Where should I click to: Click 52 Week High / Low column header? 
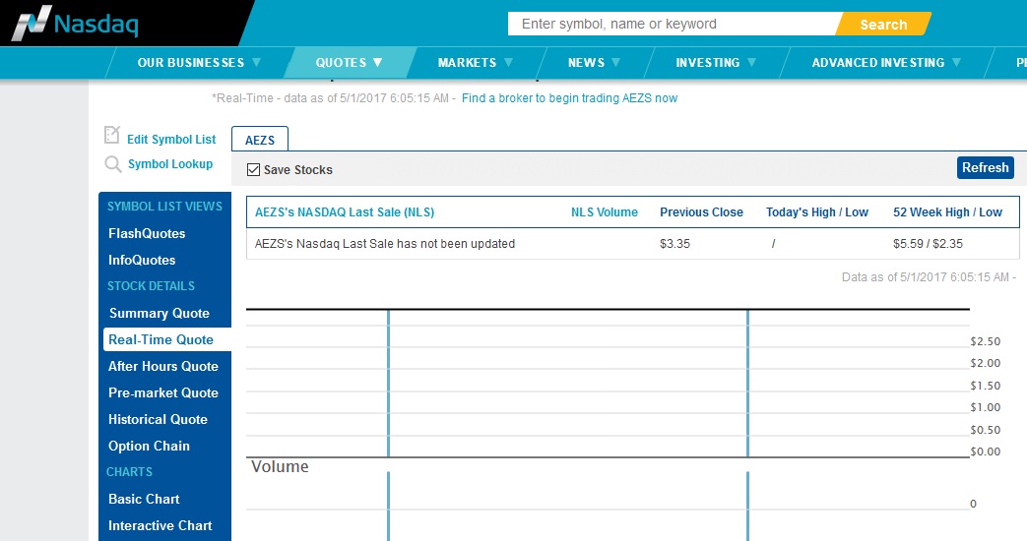click(948, 211)
